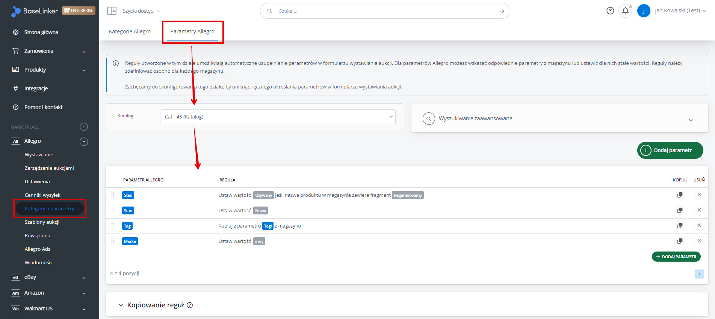Open Allegro Ads
The width and height of the screenshot is (715, 319).
(x=37, y=249)
